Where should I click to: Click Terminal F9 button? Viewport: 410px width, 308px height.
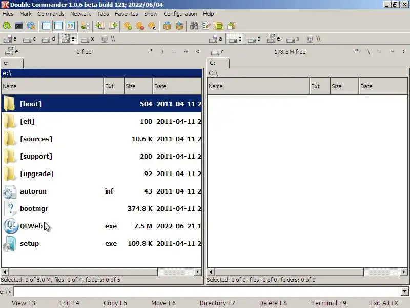329,303
